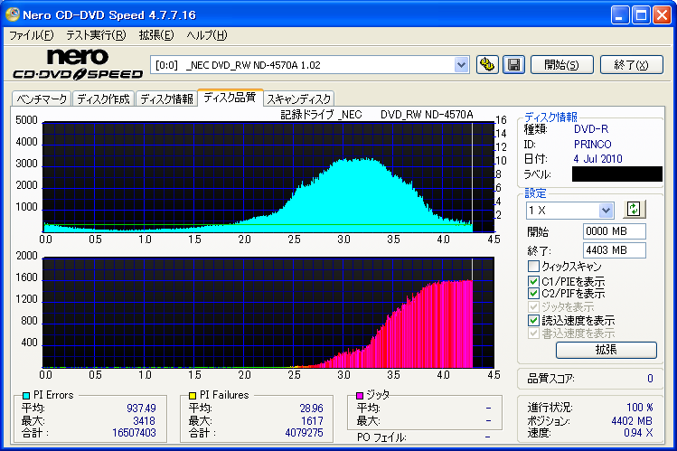Uncheck the 読込速度を表示 checkbox
The height and width of the screenshot is (451, 677).
coord(533,320)
